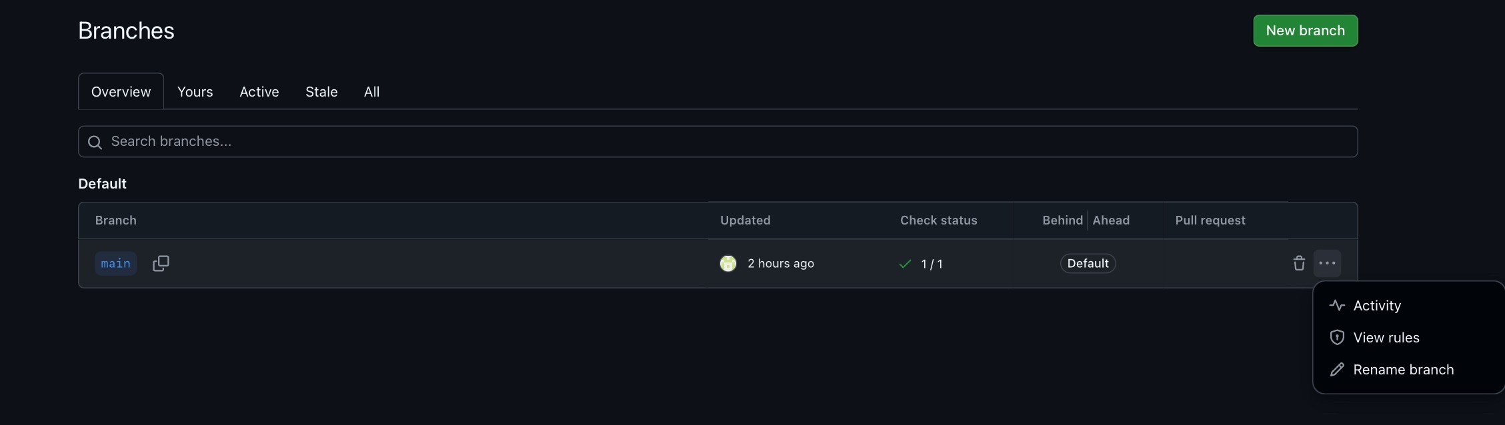The image size is (1505, 425).
Task: Open the Active branches tab
Action: 259,92
